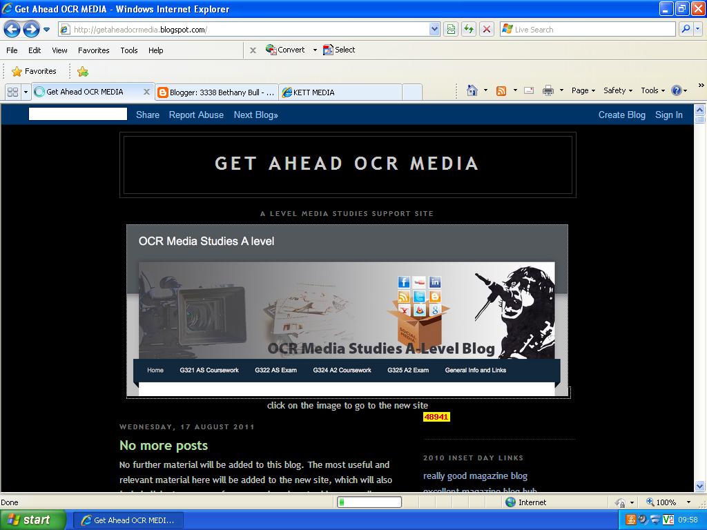Click the Compatibility View icon
Viewport: 707px width, 530px height.
451,30
